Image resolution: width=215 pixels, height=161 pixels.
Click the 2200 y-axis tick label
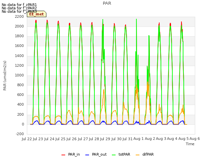click(x=19, y=16)
